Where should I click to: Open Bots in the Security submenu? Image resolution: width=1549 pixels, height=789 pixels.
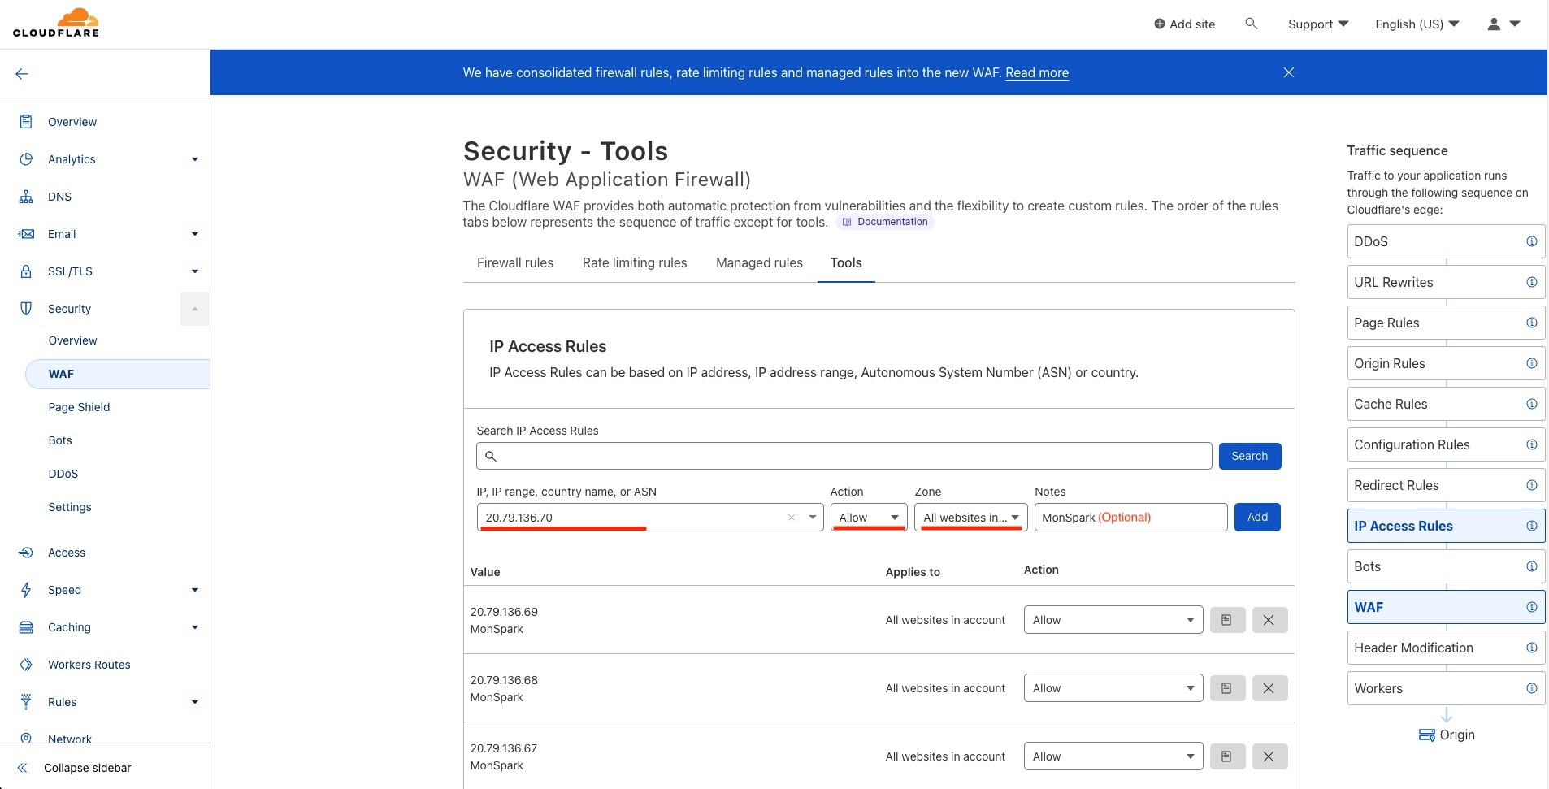pos(60,440)
